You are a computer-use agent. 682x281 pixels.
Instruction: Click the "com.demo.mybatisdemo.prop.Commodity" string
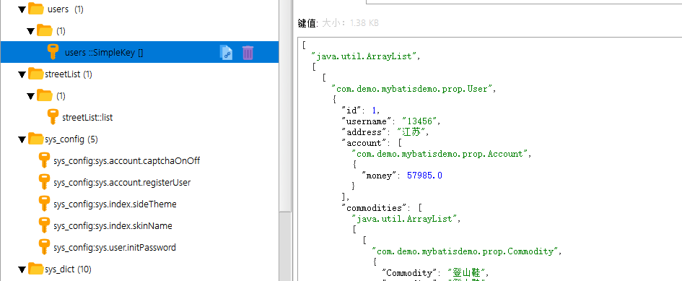[x=465, y=251]
